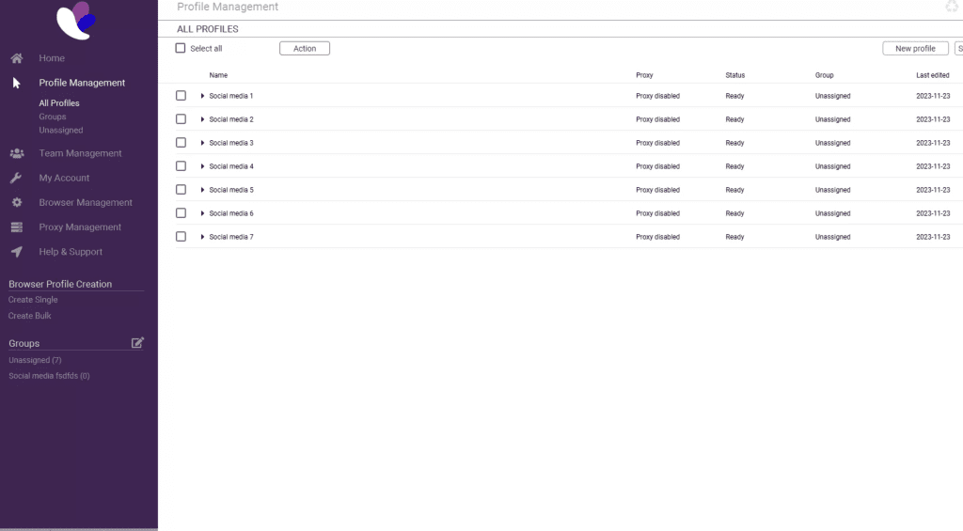The width and height of the screenshot is (963, 531).
Task: Check the box for Social media 6
Action: click(x=181, y=213)
